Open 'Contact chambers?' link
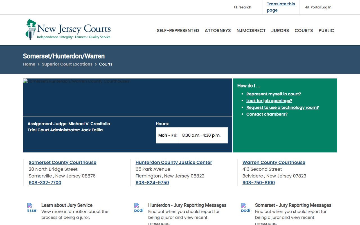 (267, 114)
